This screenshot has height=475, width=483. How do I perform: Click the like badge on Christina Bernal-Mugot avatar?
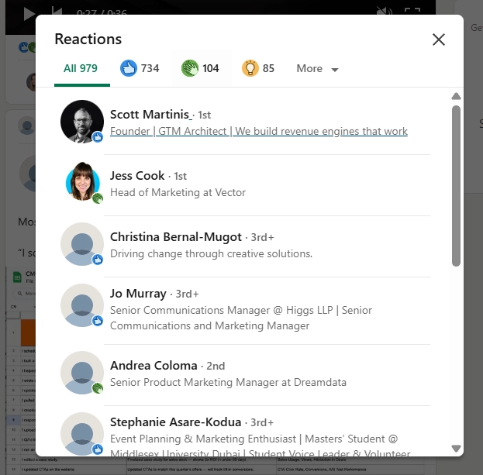98,260
